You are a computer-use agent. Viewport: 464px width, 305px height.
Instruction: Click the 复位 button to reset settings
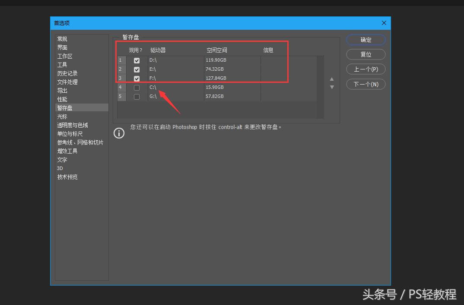point(365,54)
